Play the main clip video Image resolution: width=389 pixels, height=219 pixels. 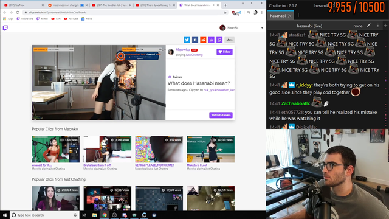(x=98, y=83)
